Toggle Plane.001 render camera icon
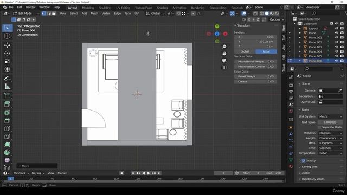347x195 pixels. [342, 37]
